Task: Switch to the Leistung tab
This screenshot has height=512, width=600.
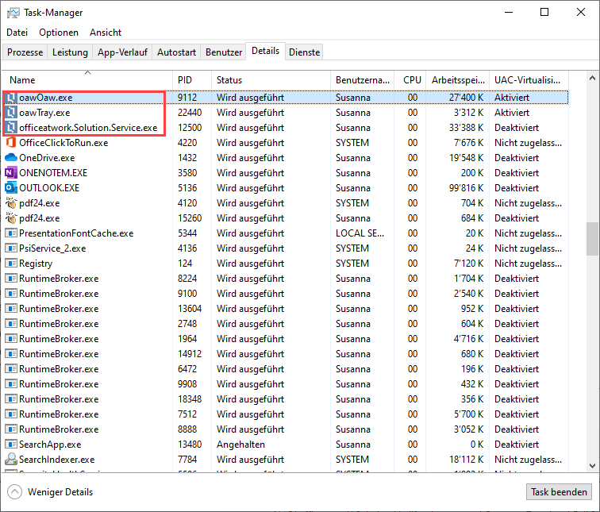Action: point(70,52)
